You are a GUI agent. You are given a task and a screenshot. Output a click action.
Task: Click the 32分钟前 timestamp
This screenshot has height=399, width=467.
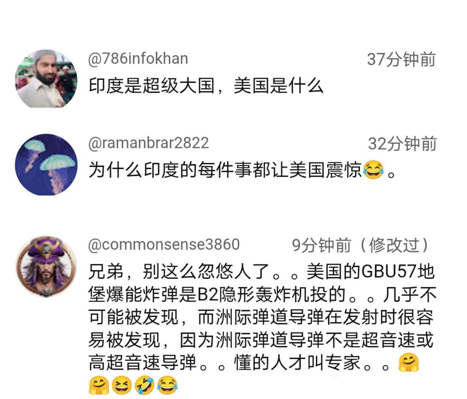coord(402,144)
